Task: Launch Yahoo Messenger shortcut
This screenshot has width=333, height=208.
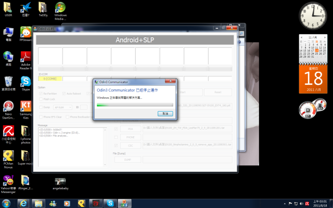Action: pos(8,184)
